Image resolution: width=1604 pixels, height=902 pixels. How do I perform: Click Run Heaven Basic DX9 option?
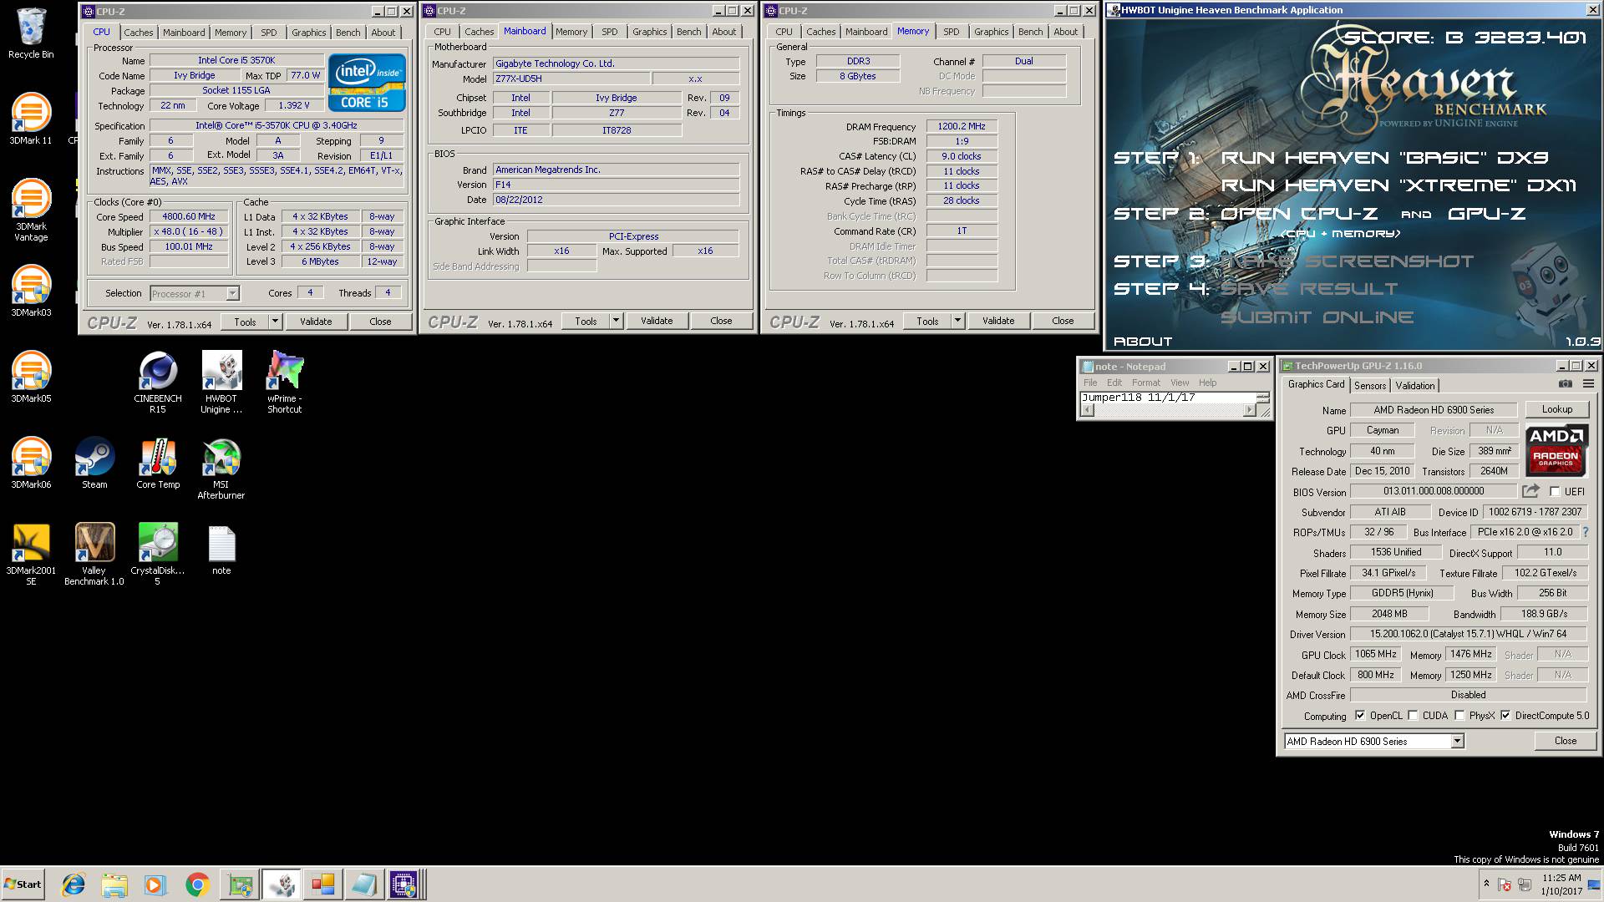[1384, 158]
